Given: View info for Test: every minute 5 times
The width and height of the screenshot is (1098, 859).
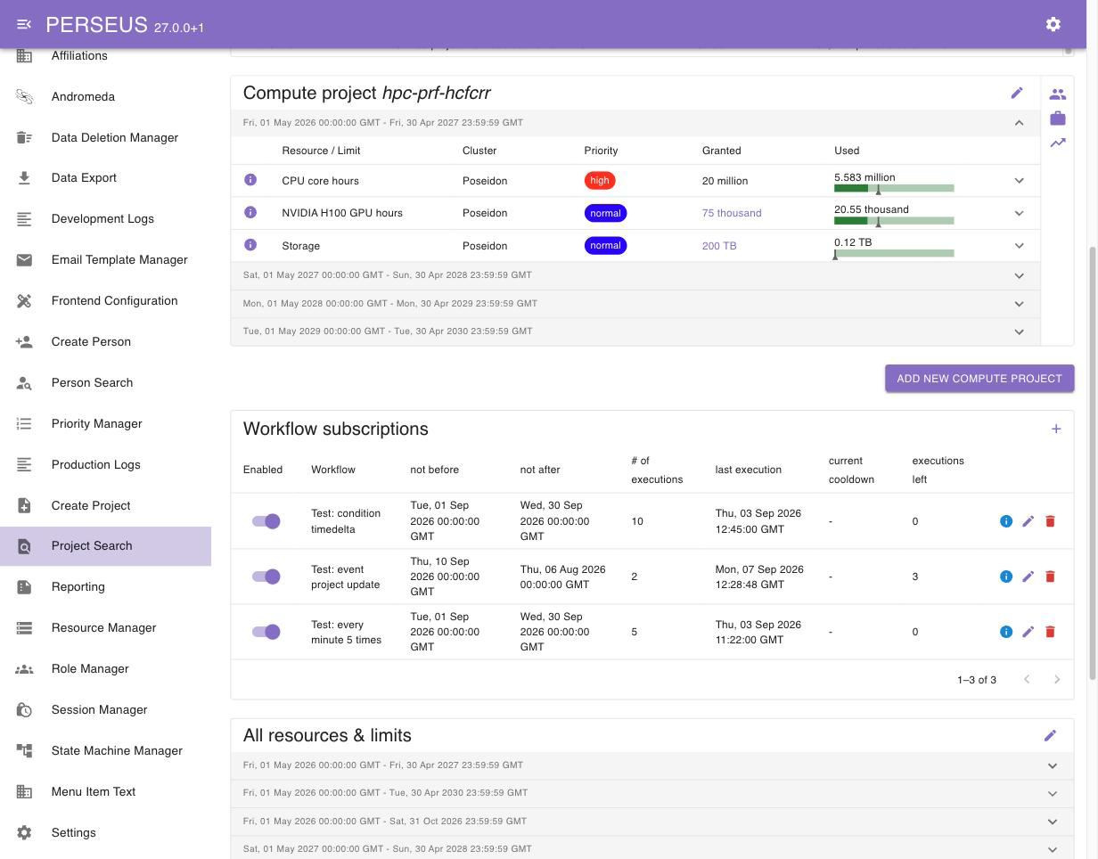Looking at the screenshot, I should click(1006, 632).
